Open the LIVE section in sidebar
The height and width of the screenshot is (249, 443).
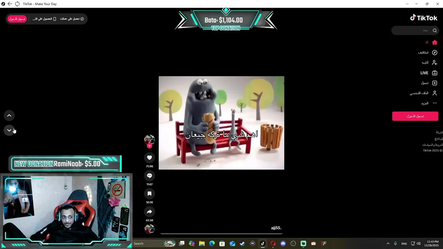[429, 73]
